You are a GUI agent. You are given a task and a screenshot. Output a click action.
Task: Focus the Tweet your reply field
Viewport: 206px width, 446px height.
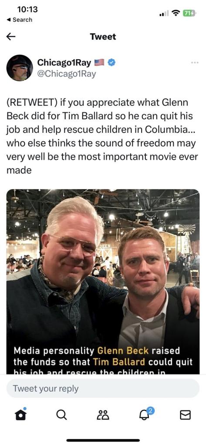pos(103,388)
